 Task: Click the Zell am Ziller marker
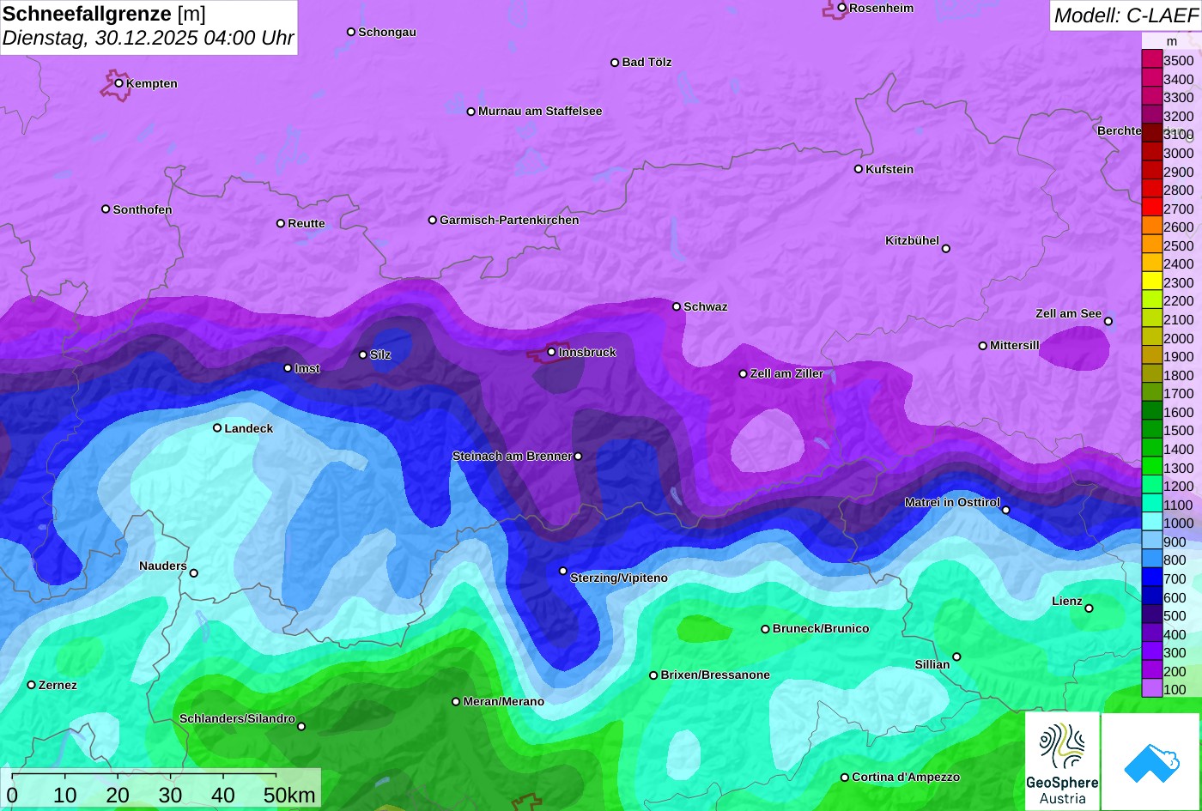point(743,374)
